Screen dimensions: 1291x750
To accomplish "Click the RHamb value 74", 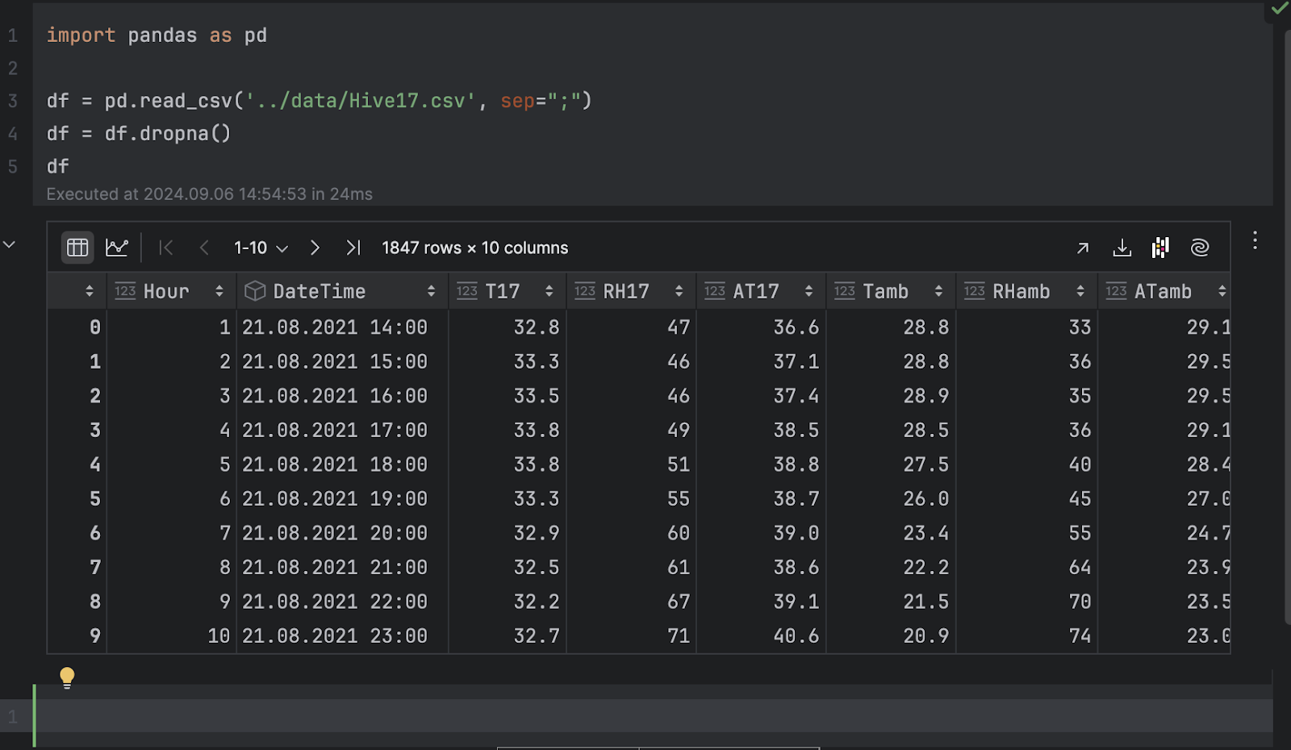I will click(x=1080, y=635).
